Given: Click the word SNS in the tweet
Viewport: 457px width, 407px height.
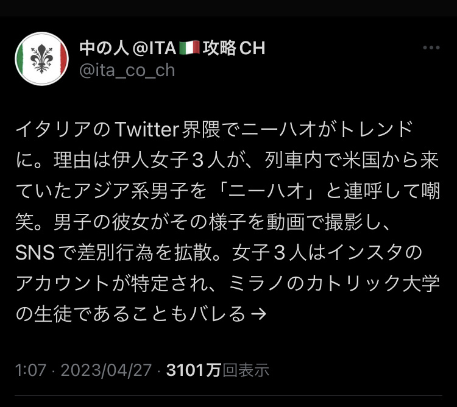Looking at the screenshot, I should (35, 253).
